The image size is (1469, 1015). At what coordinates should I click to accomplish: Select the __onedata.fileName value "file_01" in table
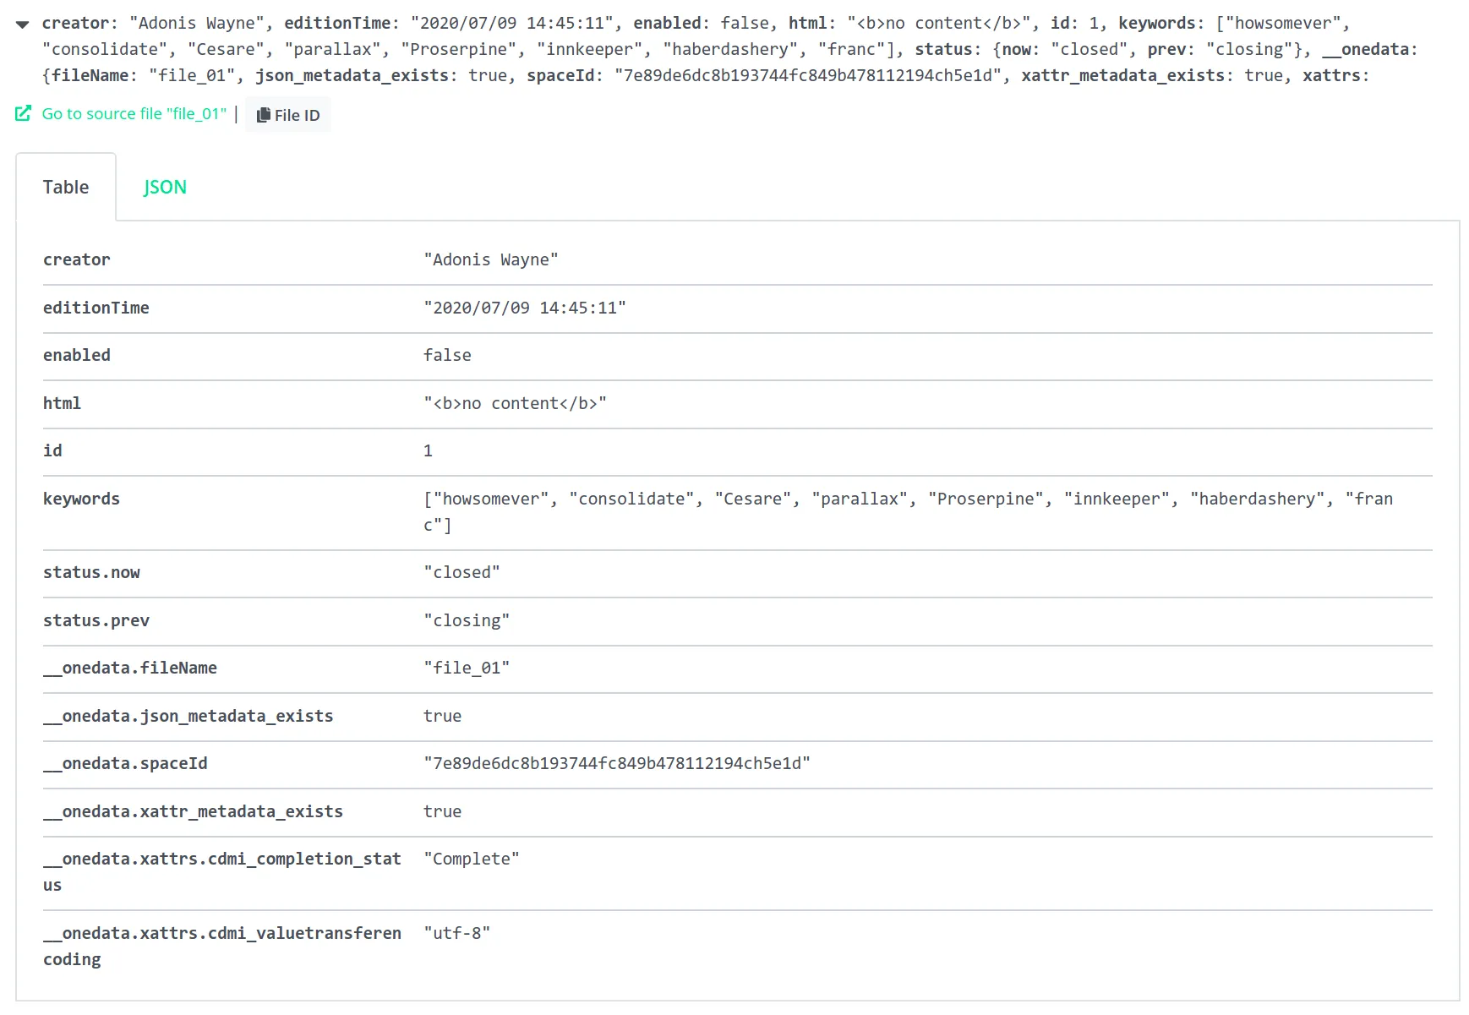coord(466,668)
